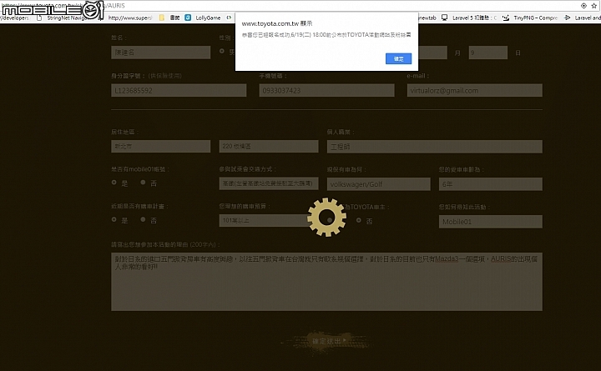This screenshot has width=601, height=371.
Task: Open the StringNet Navigator bookmark
Action: (x=61, y=18)
